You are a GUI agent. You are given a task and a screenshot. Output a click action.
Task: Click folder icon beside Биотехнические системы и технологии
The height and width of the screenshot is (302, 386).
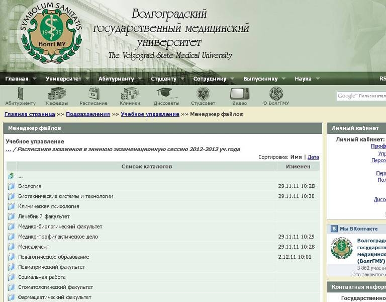(11, 196)
